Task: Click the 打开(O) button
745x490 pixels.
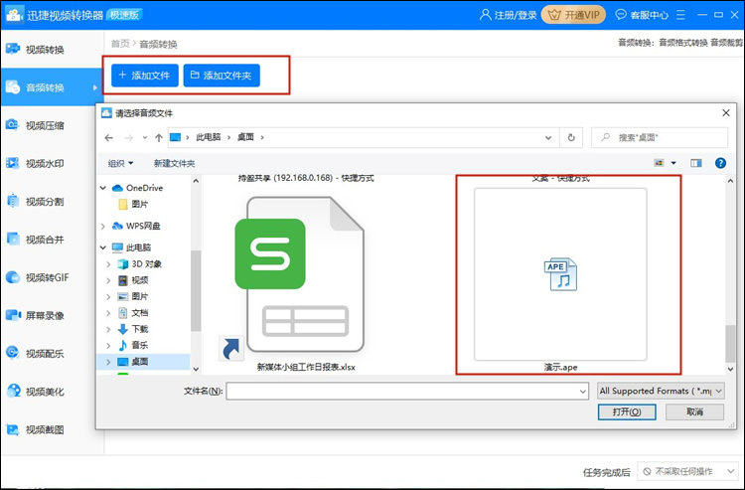Action: click(627, 412)
